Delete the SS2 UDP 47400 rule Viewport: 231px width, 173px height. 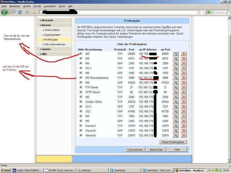click(184, 111)
